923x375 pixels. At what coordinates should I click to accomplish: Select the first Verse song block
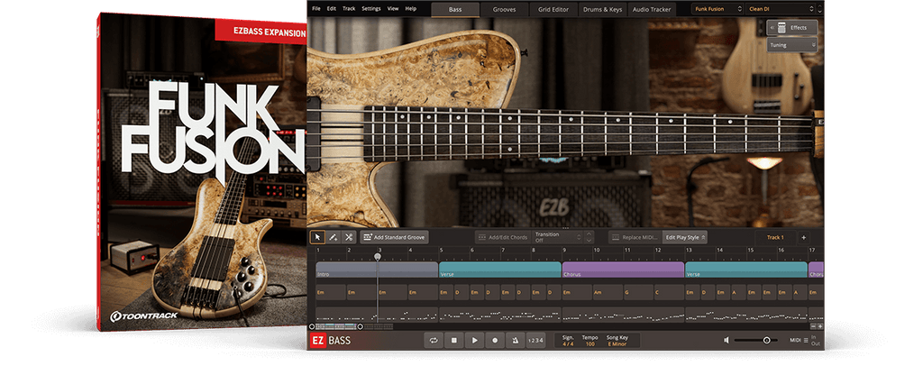pos(499,270)
